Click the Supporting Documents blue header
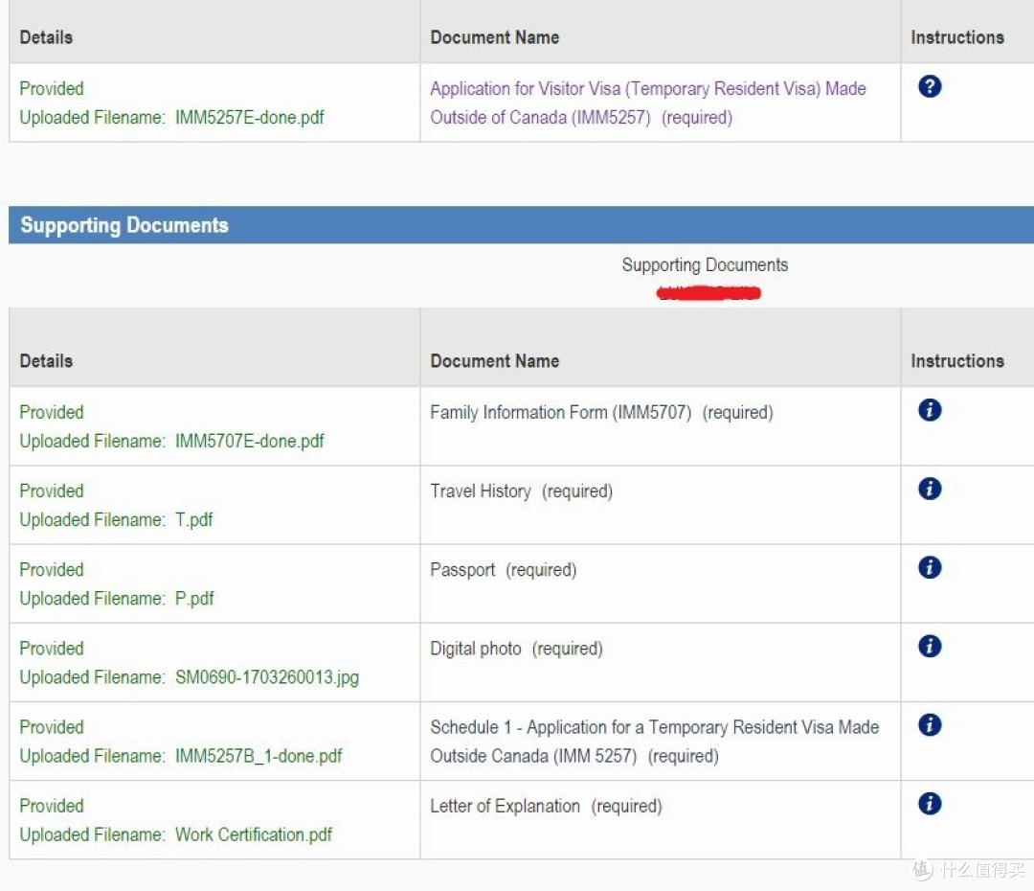 tap(521, 225)
